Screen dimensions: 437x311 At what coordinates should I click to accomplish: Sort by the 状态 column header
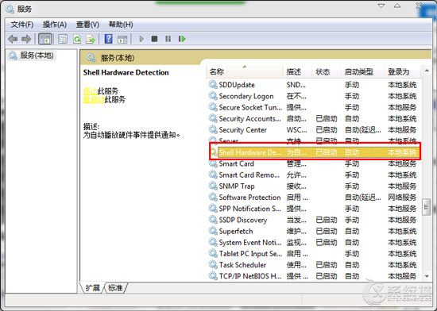point(326,72)
